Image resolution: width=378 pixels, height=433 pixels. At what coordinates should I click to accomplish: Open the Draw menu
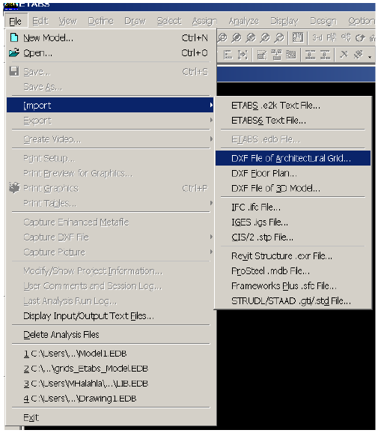click(135, 21)
